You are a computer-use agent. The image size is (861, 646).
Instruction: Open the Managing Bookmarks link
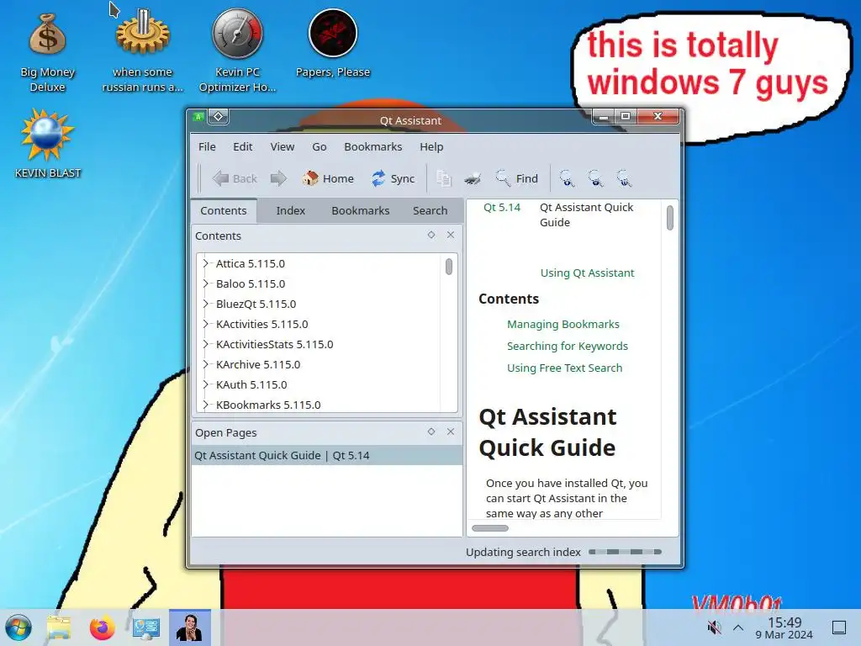563,324
